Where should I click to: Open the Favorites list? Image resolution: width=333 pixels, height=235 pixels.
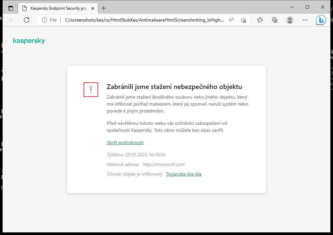click(x=260, y=20)
